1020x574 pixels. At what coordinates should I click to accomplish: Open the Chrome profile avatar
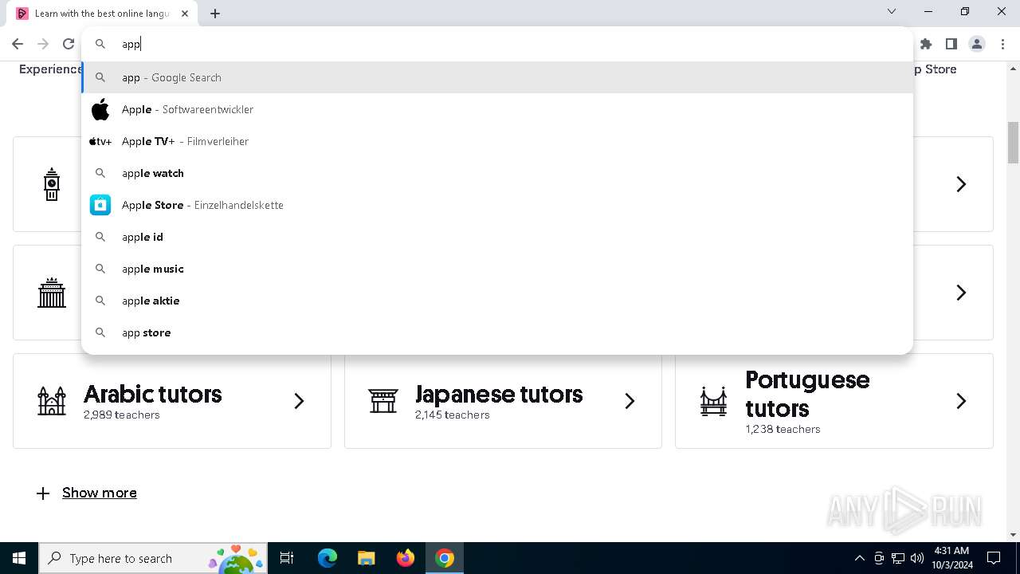977,44
